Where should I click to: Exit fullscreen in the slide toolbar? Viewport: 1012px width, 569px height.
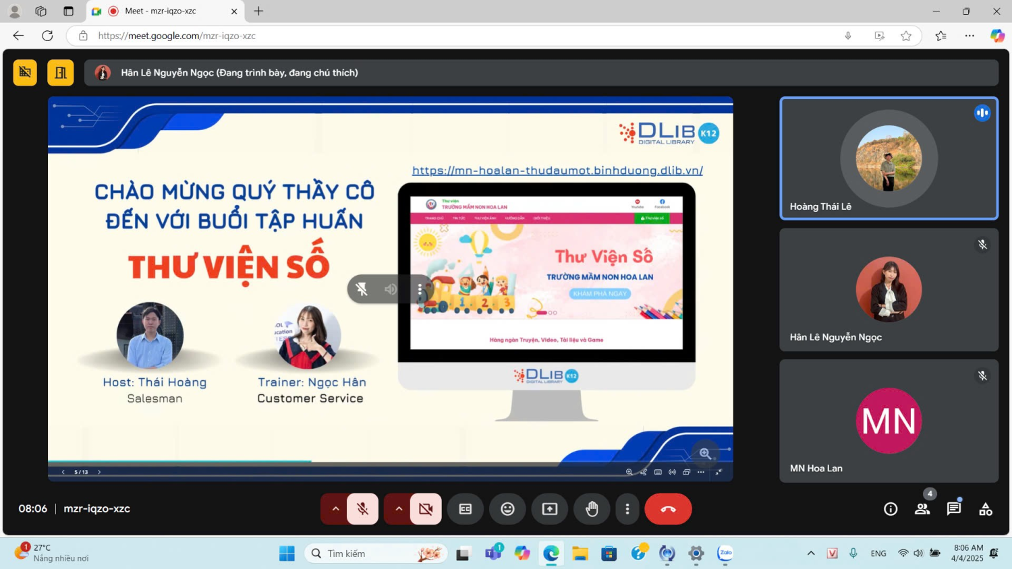click(x=719, y=472)
